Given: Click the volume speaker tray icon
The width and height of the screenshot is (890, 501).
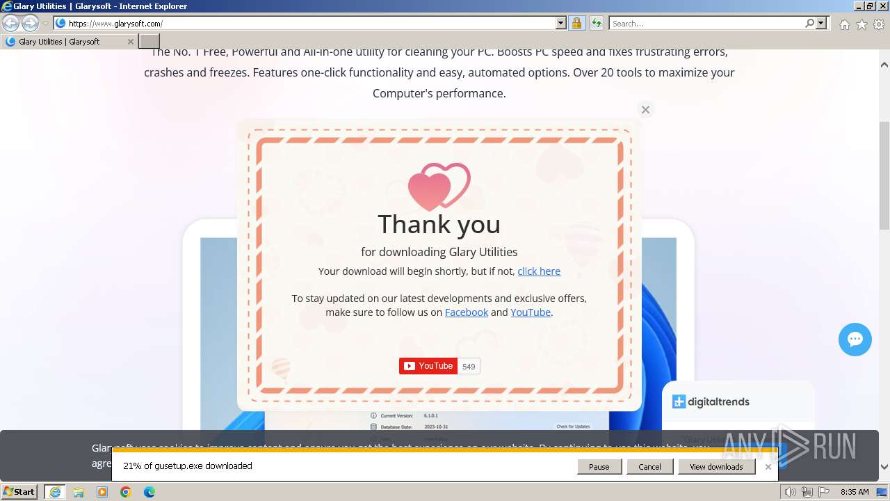Looking at the screenshot, I should click(x=791, y=492).
